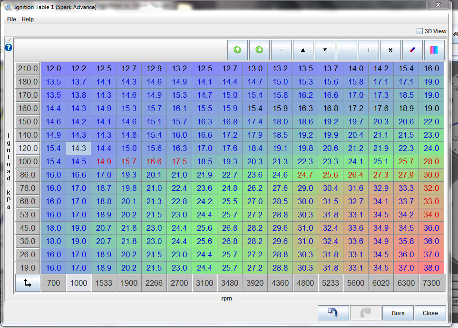Screen dimensions: 458x328
Task: Click the pencil interpolate icon button
Action: click(x=412, y=50)
